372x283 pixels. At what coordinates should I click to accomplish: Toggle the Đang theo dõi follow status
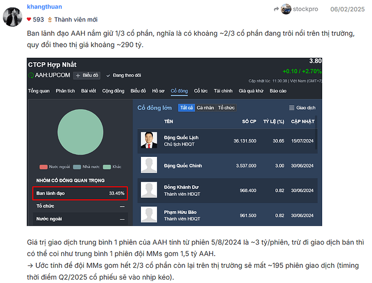pyautogui.click(x=123, y=75)
